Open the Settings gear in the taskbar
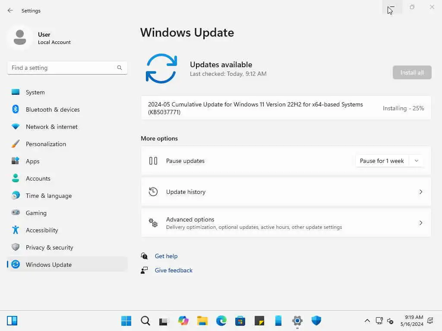Image resolution: width=442 pixels, height=331 pixels. tap(297, 321)
